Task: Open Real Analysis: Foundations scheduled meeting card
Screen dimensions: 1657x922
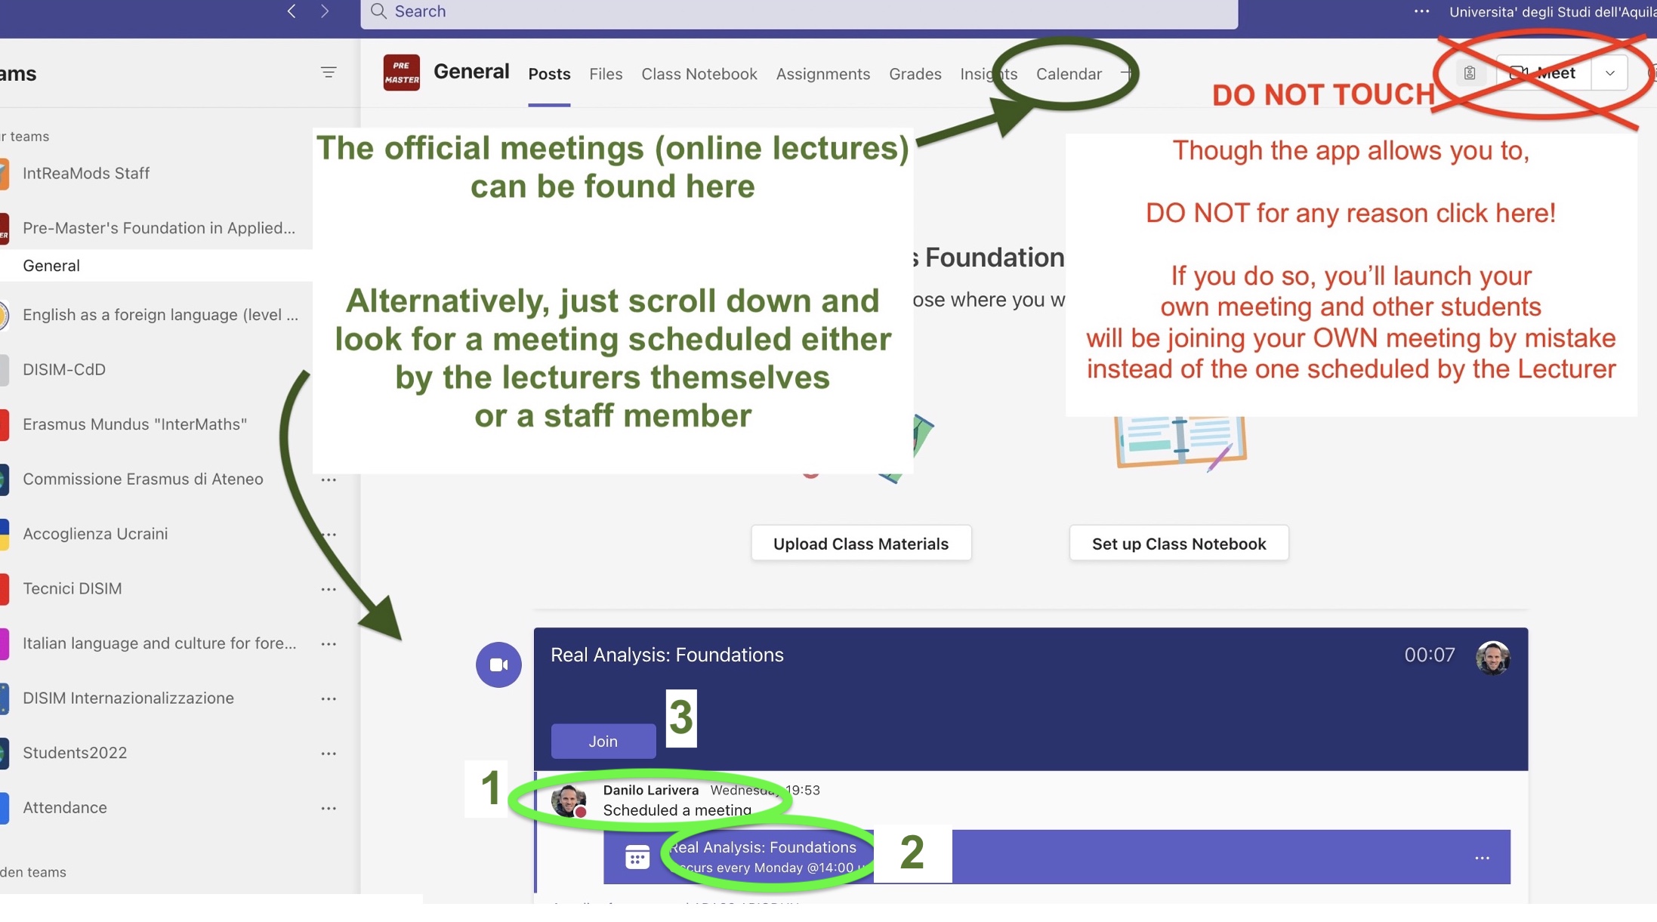Action: click(1057, 857)
